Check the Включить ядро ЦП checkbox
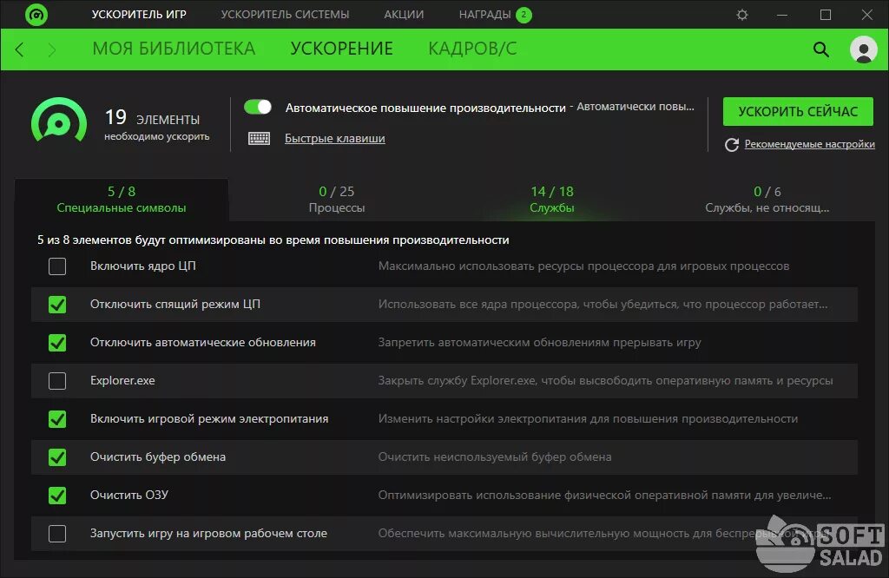889x578 pixels. [x=57, y=266]
